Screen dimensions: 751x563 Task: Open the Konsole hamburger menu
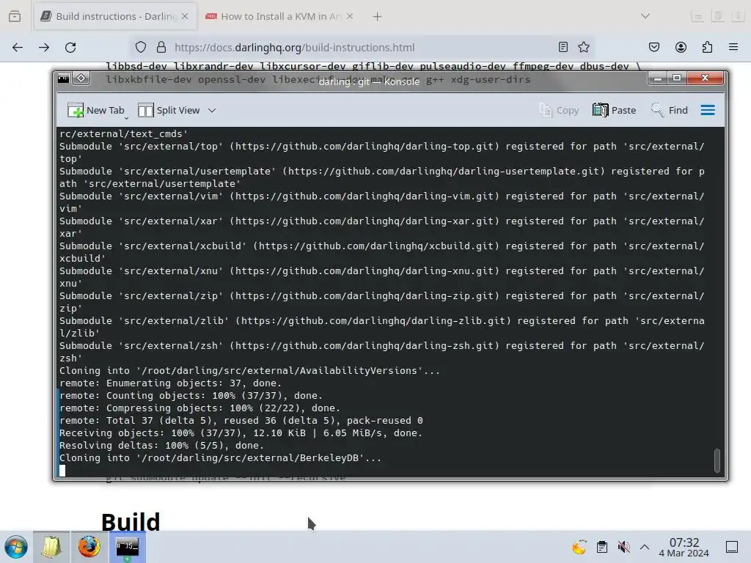pos(708,111)
